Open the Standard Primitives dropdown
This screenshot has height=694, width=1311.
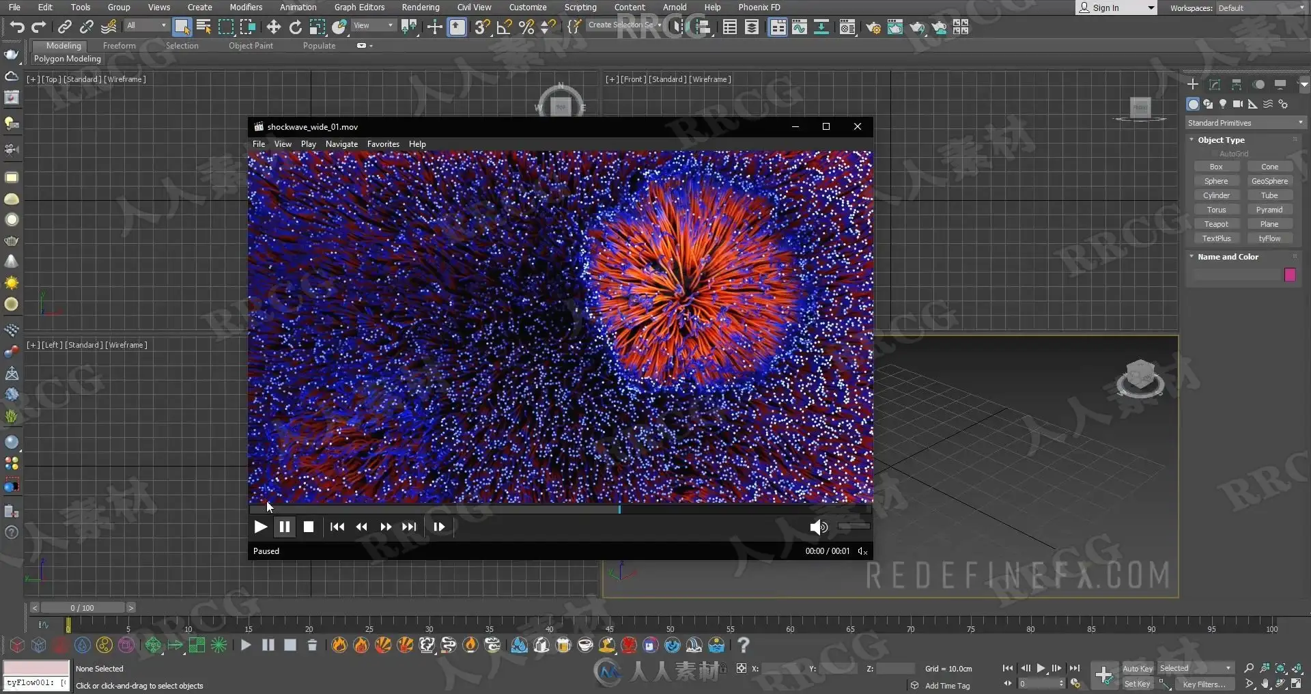(x=1245, y=123)
